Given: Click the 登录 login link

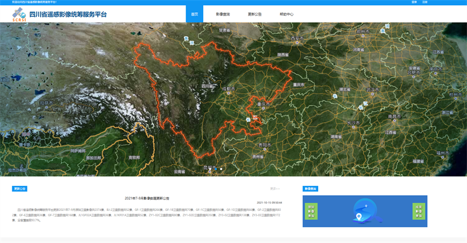Looking at the screenshot, I should click(x=414, y=2).
